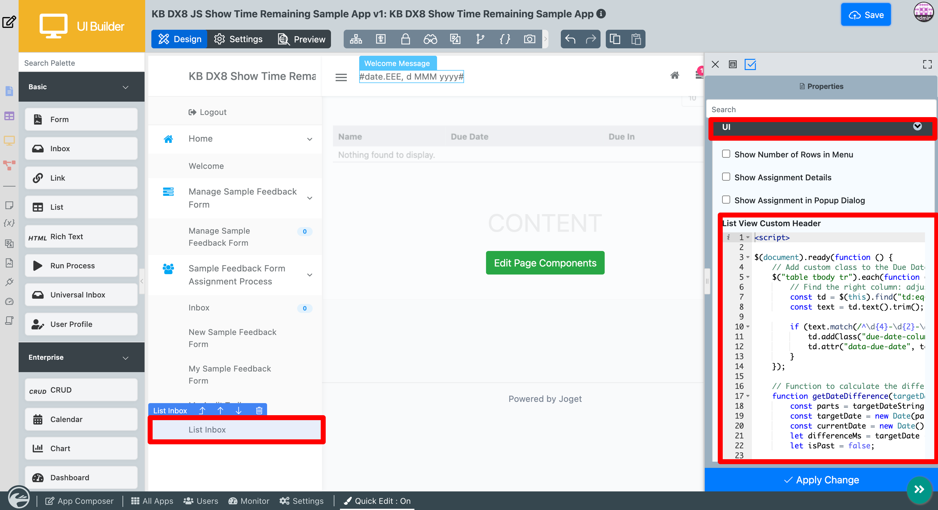Click the Logout link
Screen dimensions: 938x510
tap(207, 112)
